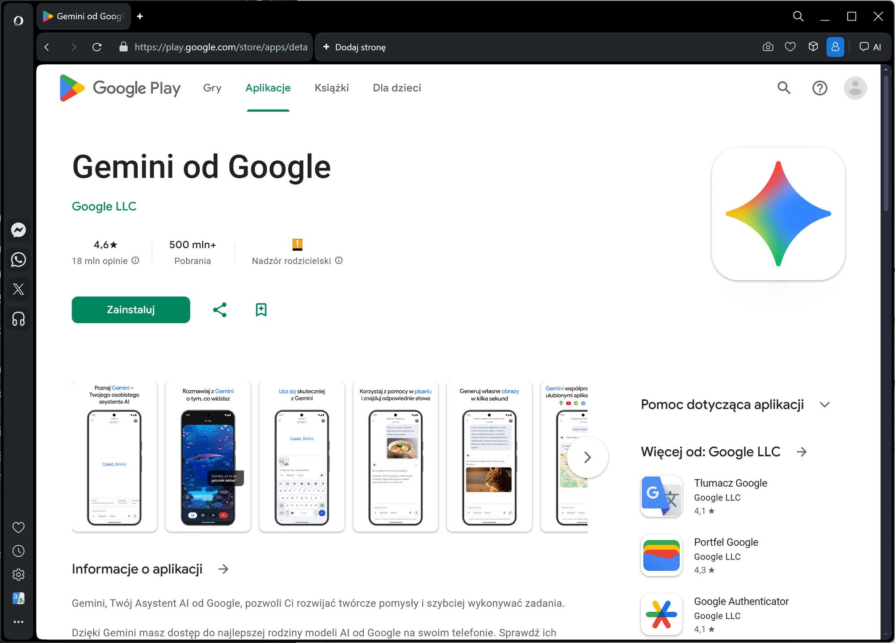Open the Google account avatar
Screen dimensions: 895x643
pyautogui.click(x=855, y=88)
